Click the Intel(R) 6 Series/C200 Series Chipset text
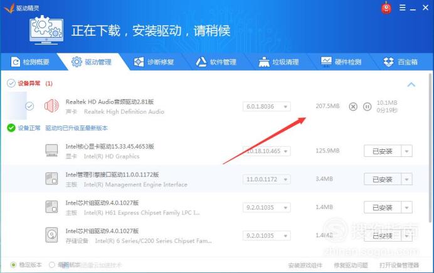434x273 pixels. point(153,241)
